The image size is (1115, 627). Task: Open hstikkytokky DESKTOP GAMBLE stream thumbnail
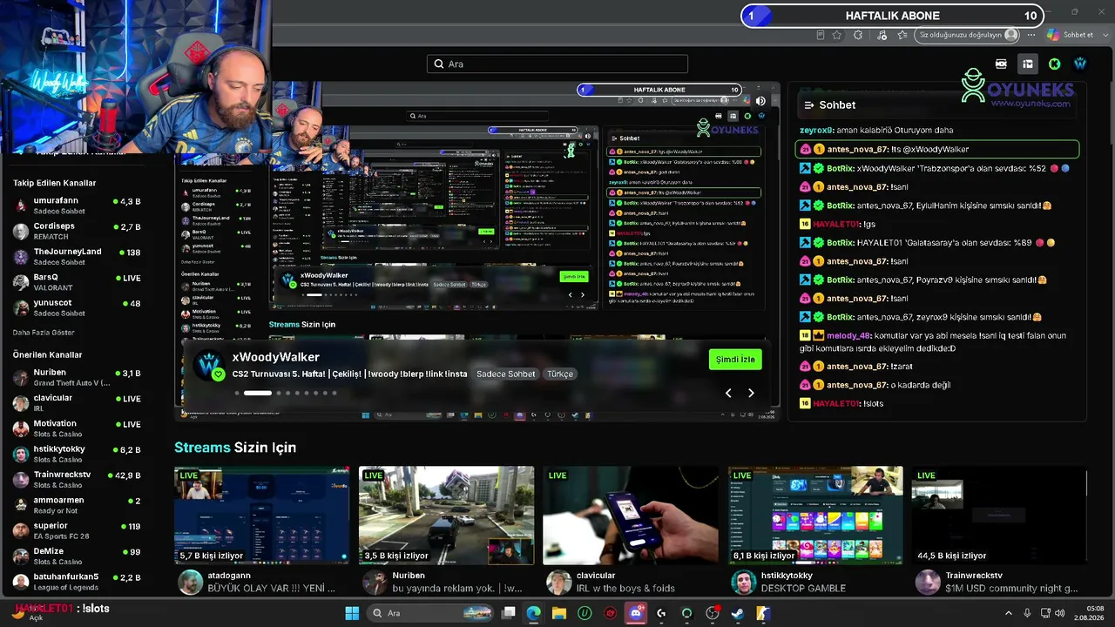click(815, 516)
